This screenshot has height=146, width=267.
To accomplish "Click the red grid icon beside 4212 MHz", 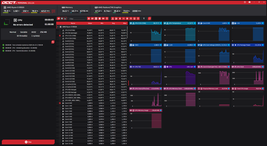I will point(54,11).
